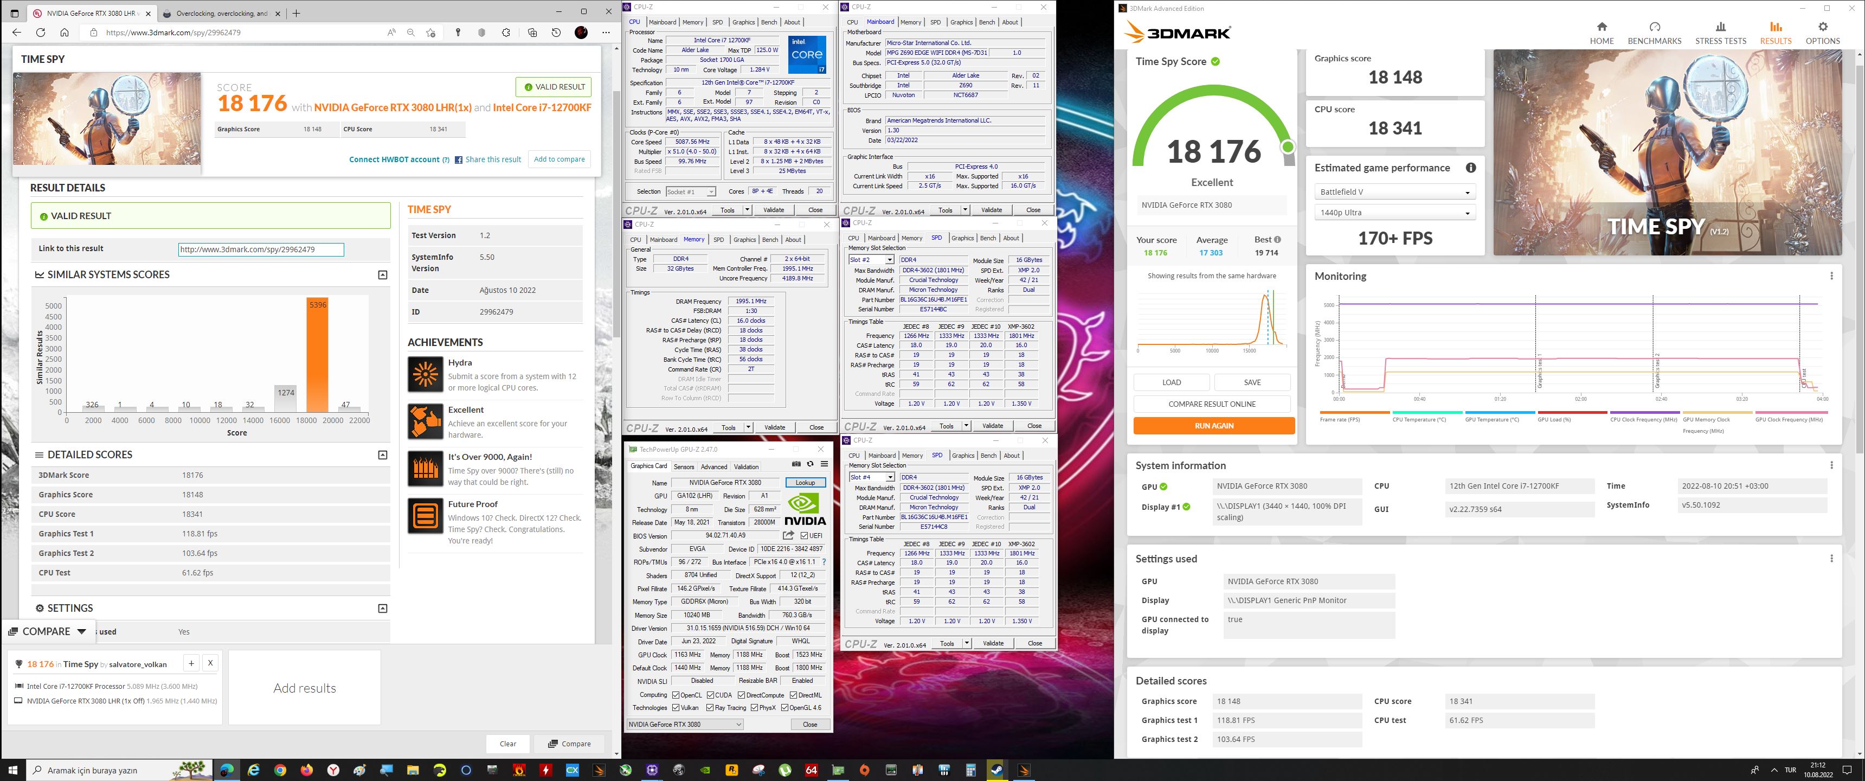Image resolution: width=1865 pixels, height=781 pixels.
Task: Click Add to compare button
Action: click(559, 159)
